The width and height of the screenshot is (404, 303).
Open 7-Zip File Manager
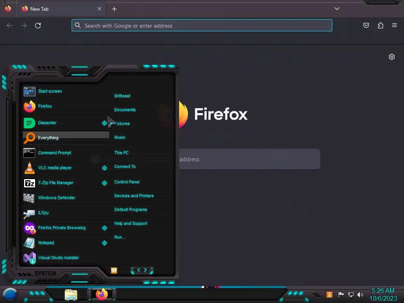(62, 183)
